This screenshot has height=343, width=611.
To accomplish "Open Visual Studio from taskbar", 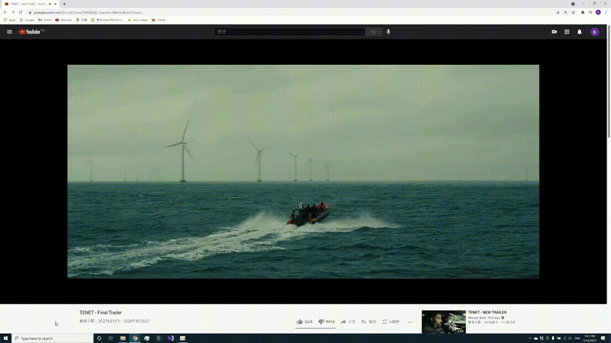I will pos(171,339).
